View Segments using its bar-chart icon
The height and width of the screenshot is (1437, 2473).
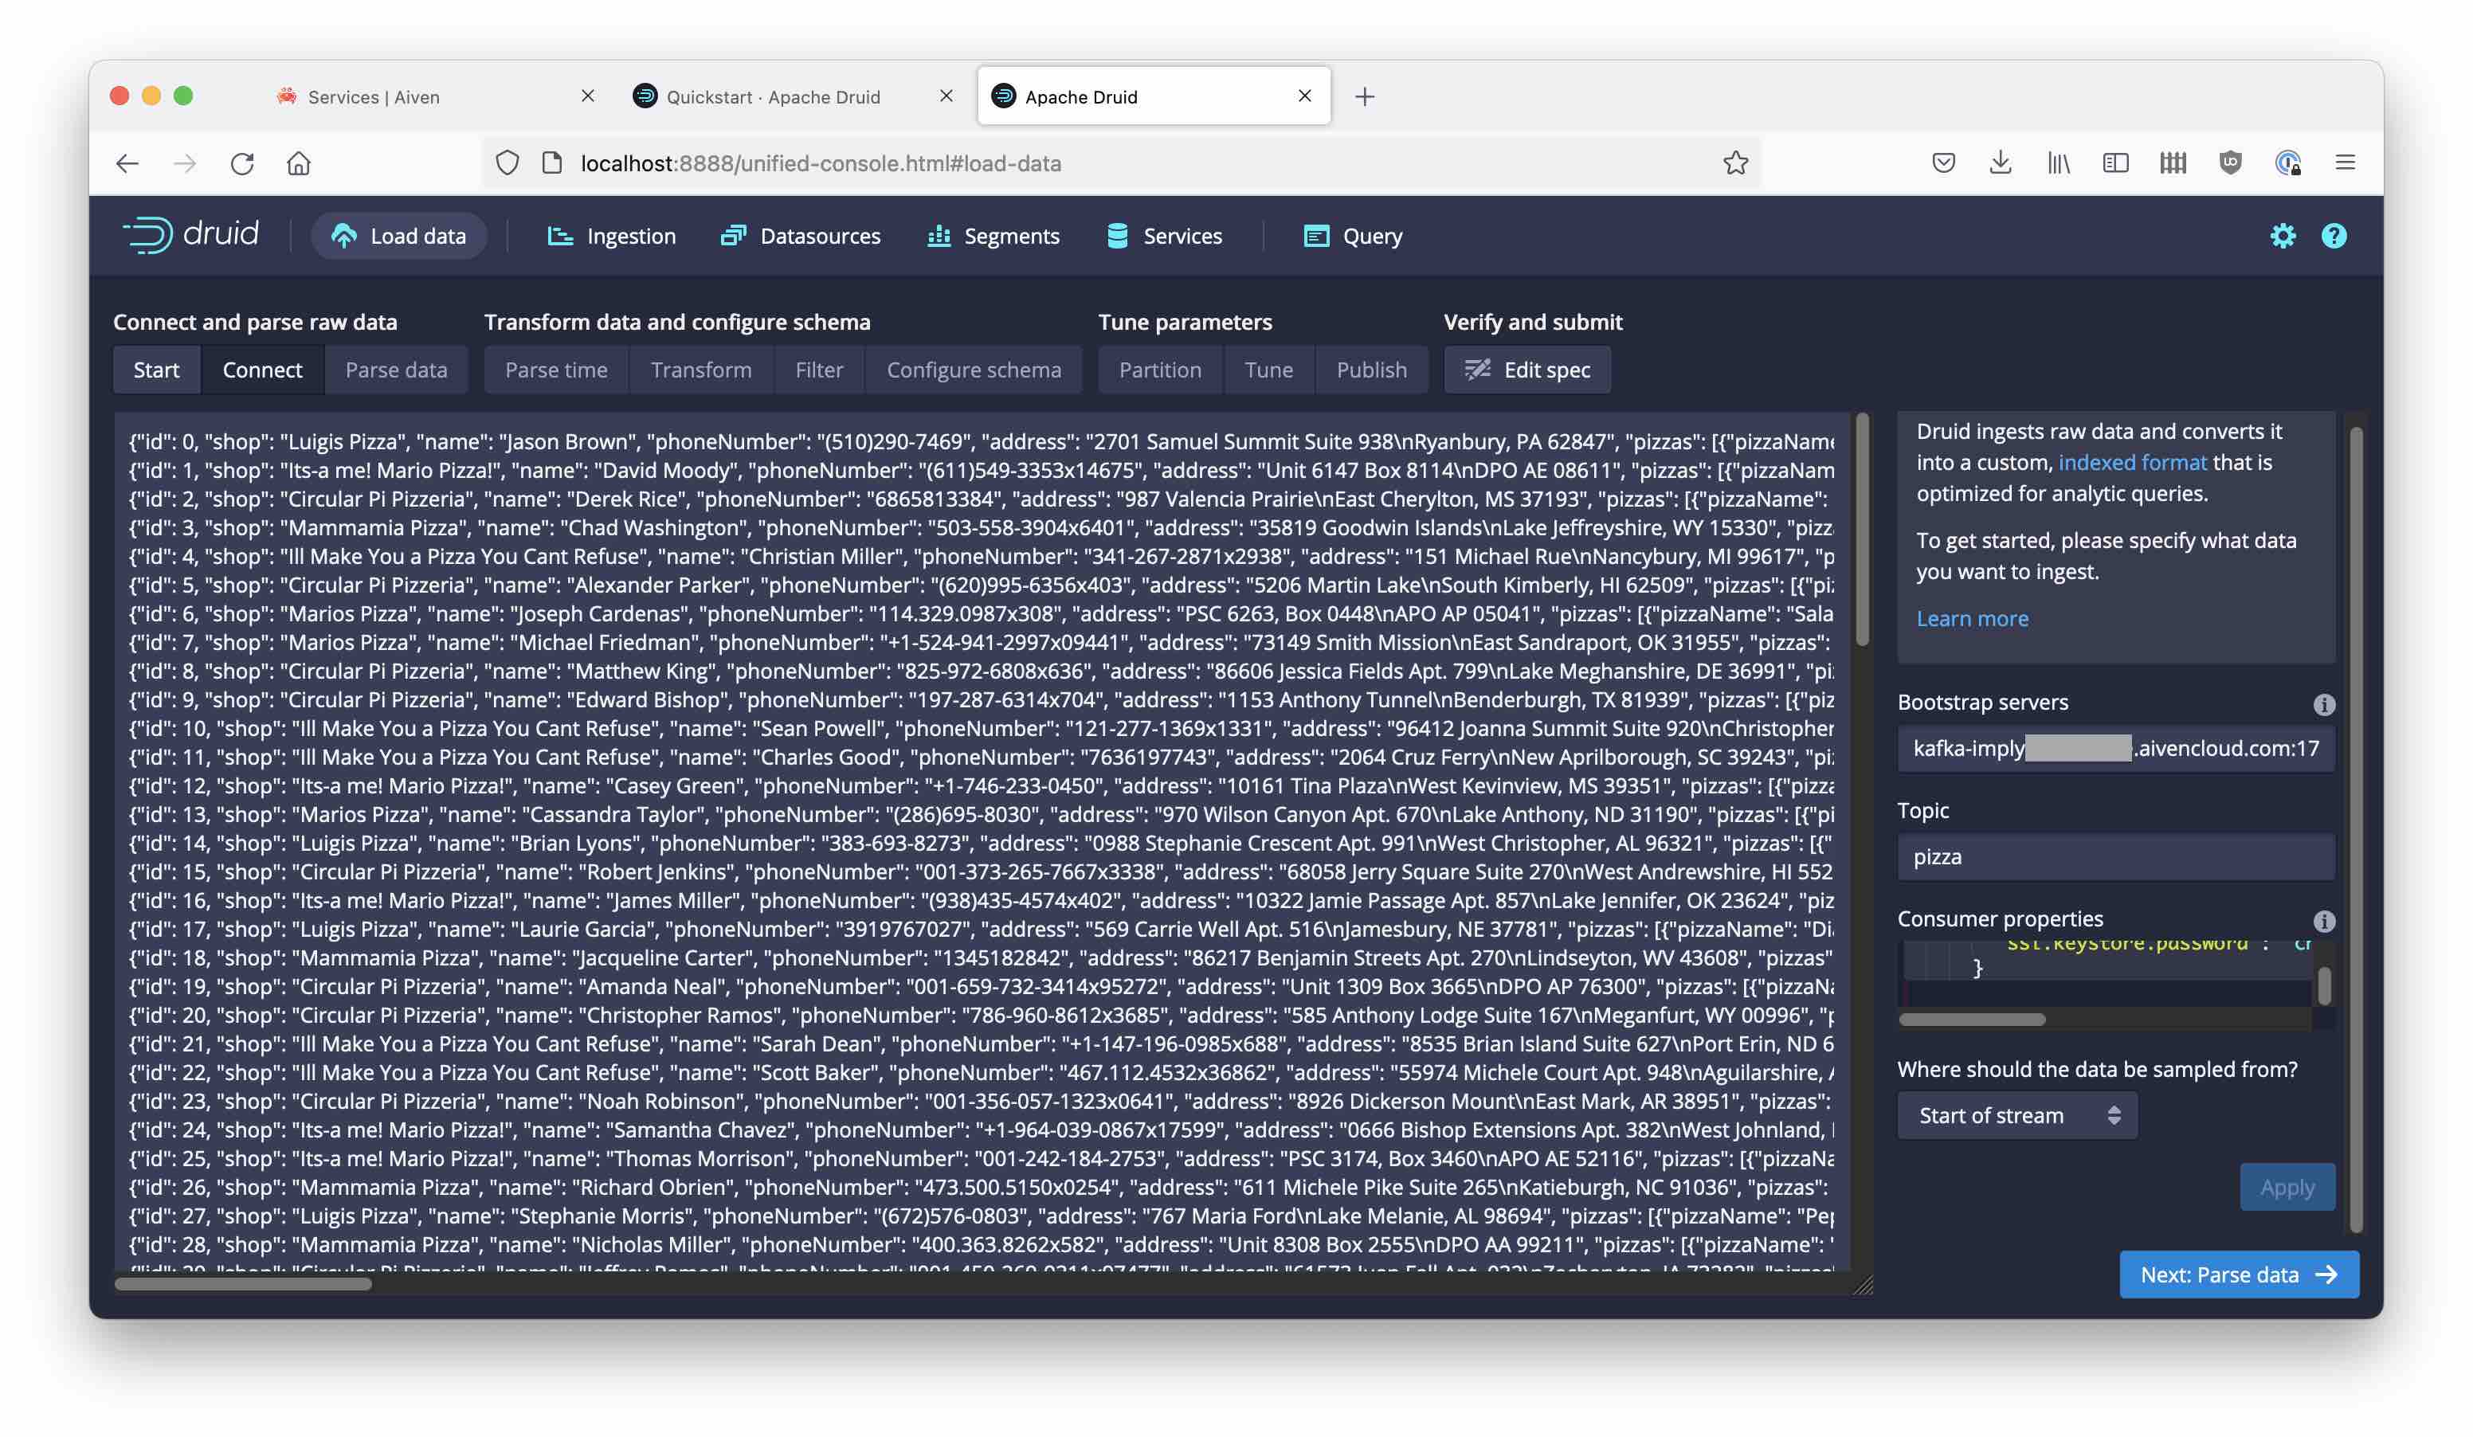939,236
